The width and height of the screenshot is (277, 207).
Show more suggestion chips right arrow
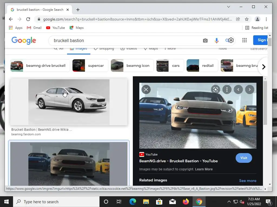(x=263, y=67)
